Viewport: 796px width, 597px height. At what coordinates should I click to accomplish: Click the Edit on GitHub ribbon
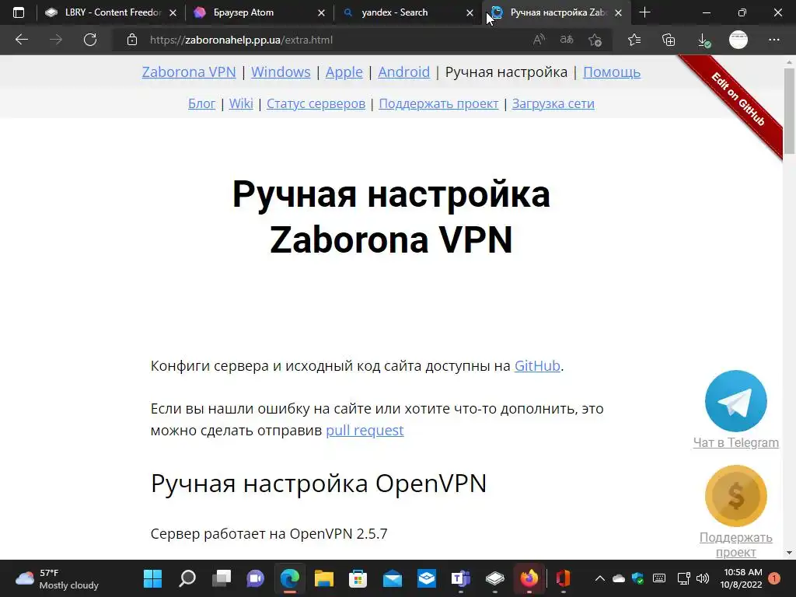tap(738, 99)
